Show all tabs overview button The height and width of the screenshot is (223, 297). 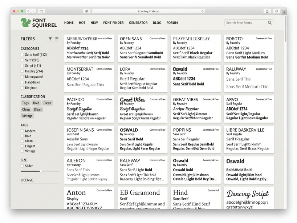276,11
